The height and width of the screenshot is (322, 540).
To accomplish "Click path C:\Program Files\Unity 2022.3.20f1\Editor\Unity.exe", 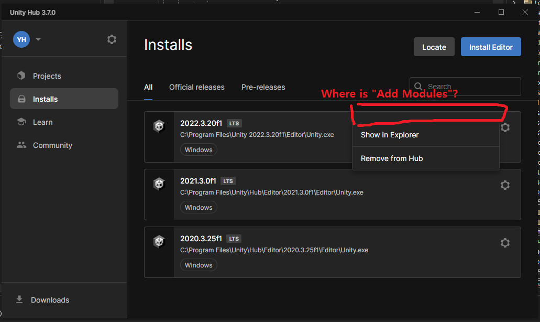I will pyautogui.click(x=257, y=135).
